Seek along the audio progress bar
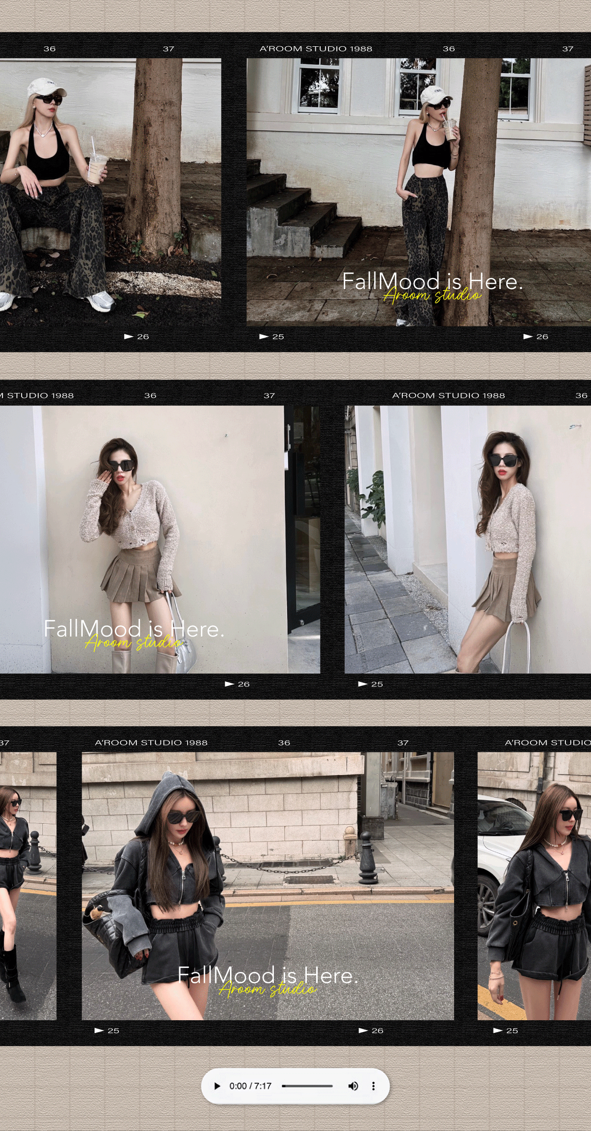This screenshot has width=591, height=1131. click(307, 1086)
